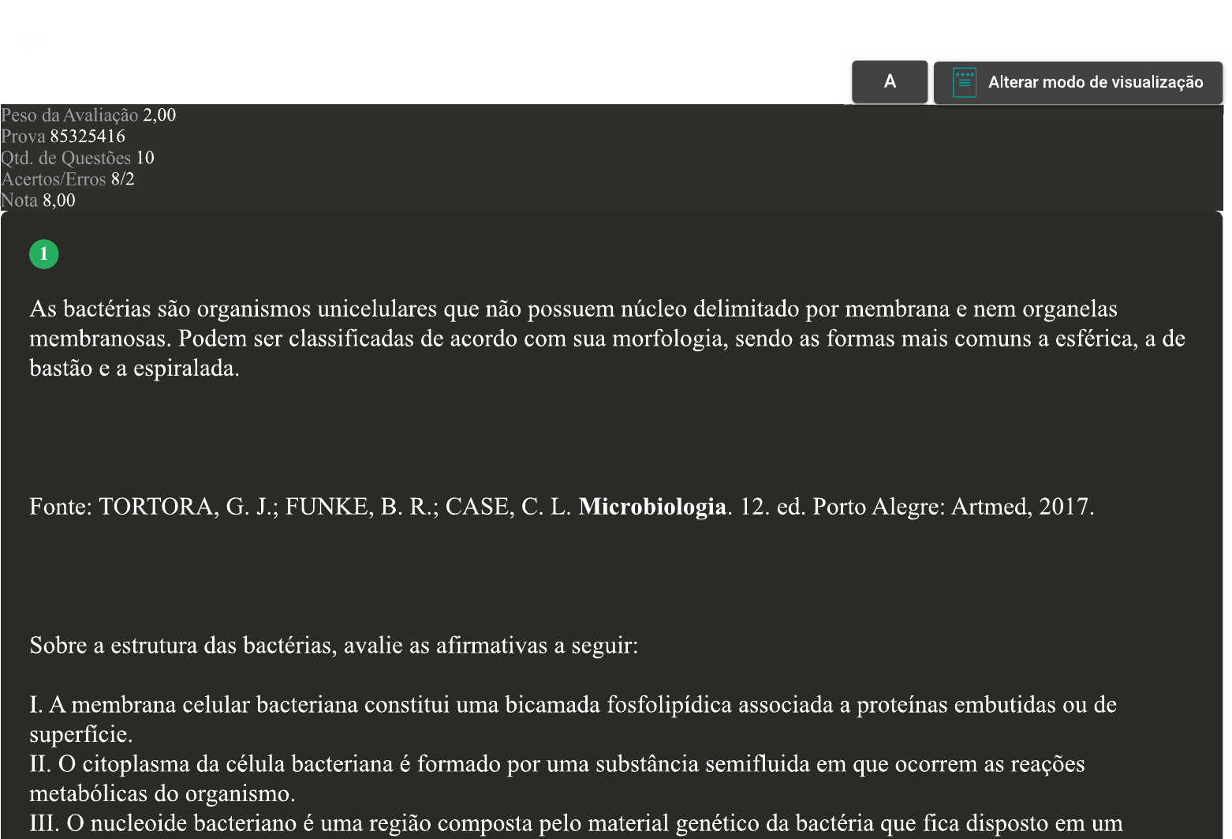Click the green question 1 badge
This screenshot has width=1232, height=839.
click(44, 254)
